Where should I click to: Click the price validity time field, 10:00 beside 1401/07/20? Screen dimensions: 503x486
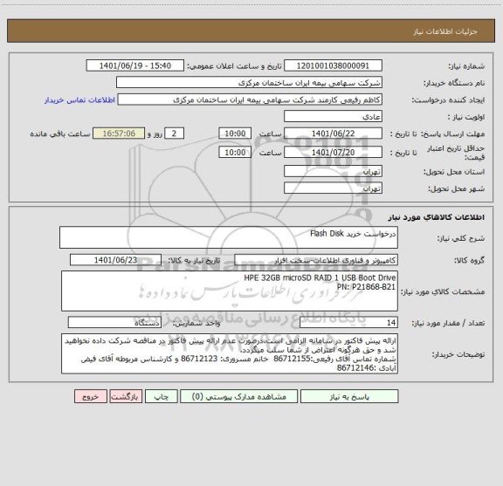[235, 153]
